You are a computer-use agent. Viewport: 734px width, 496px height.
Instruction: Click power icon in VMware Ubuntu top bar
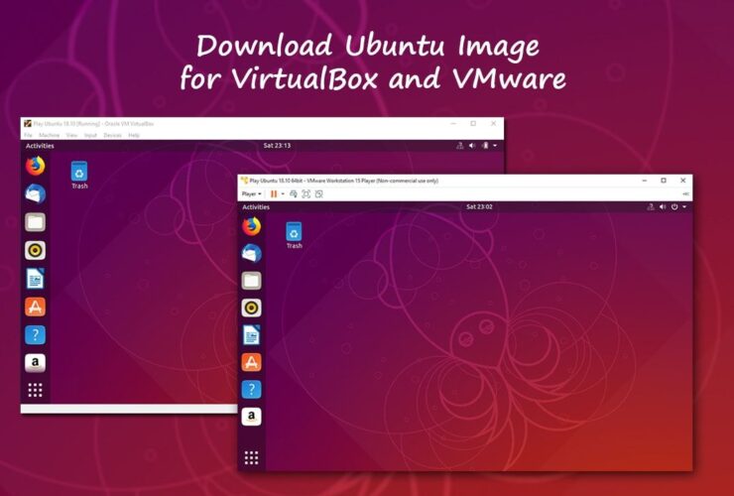click(674, 206)
